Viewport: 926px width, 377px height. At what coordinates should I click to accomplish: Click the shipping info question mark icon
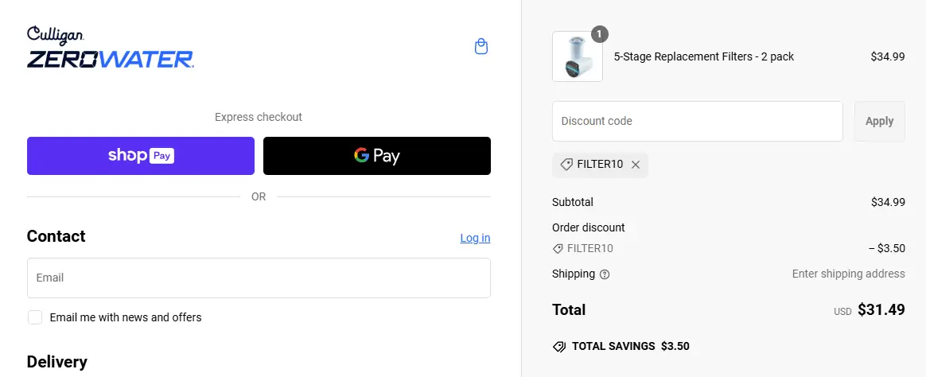605,274
